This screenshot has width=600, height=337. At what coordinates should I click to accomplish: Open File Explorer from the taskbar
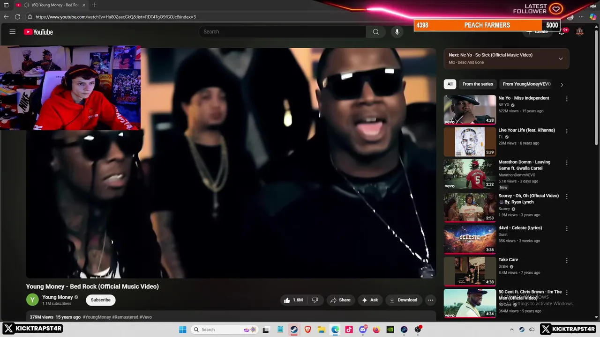click(x=322, y=330)
